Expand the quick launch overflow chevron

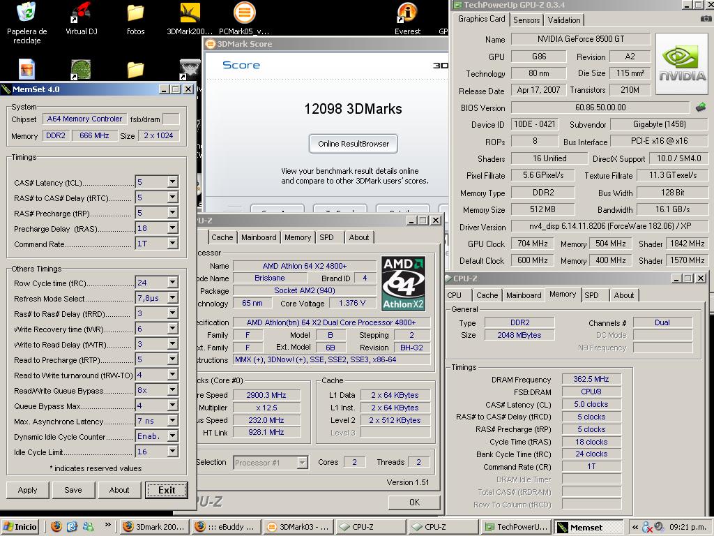108,525
